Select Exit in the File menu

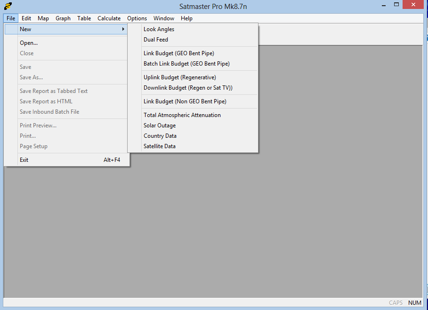66,160
